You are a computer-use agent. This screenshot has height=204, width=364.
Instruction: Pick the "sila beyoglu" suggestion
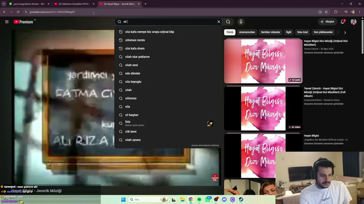click(168, 82)
